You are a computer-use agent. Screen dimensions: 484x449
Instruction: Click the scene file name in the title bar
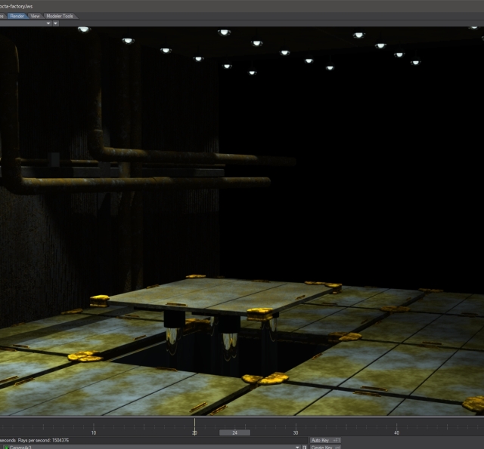17,5
